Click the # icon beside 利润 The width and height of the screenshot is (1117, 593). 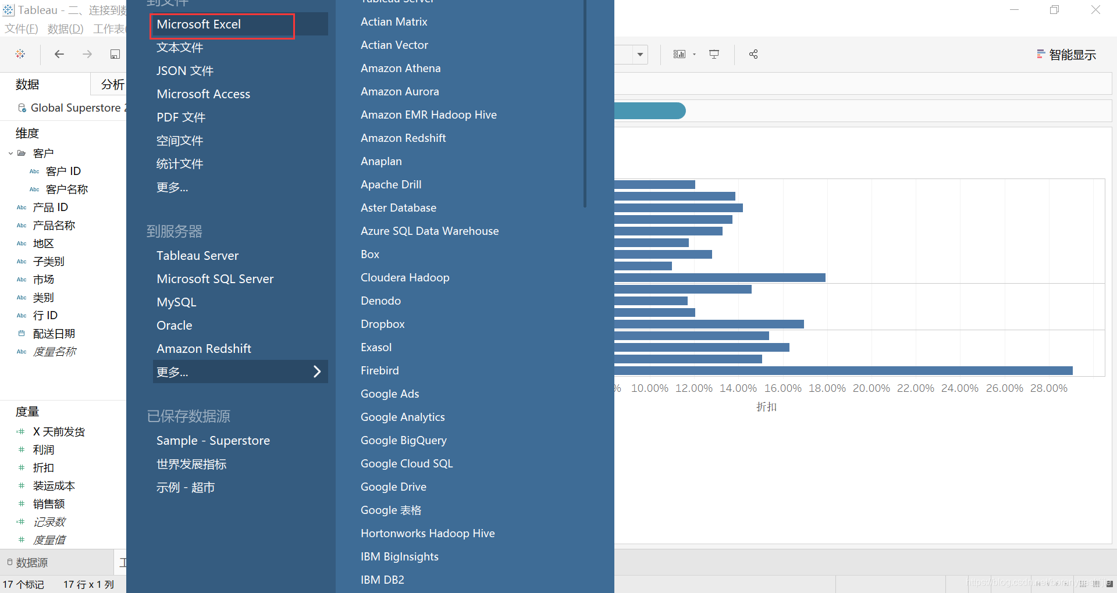pos(22,450)
